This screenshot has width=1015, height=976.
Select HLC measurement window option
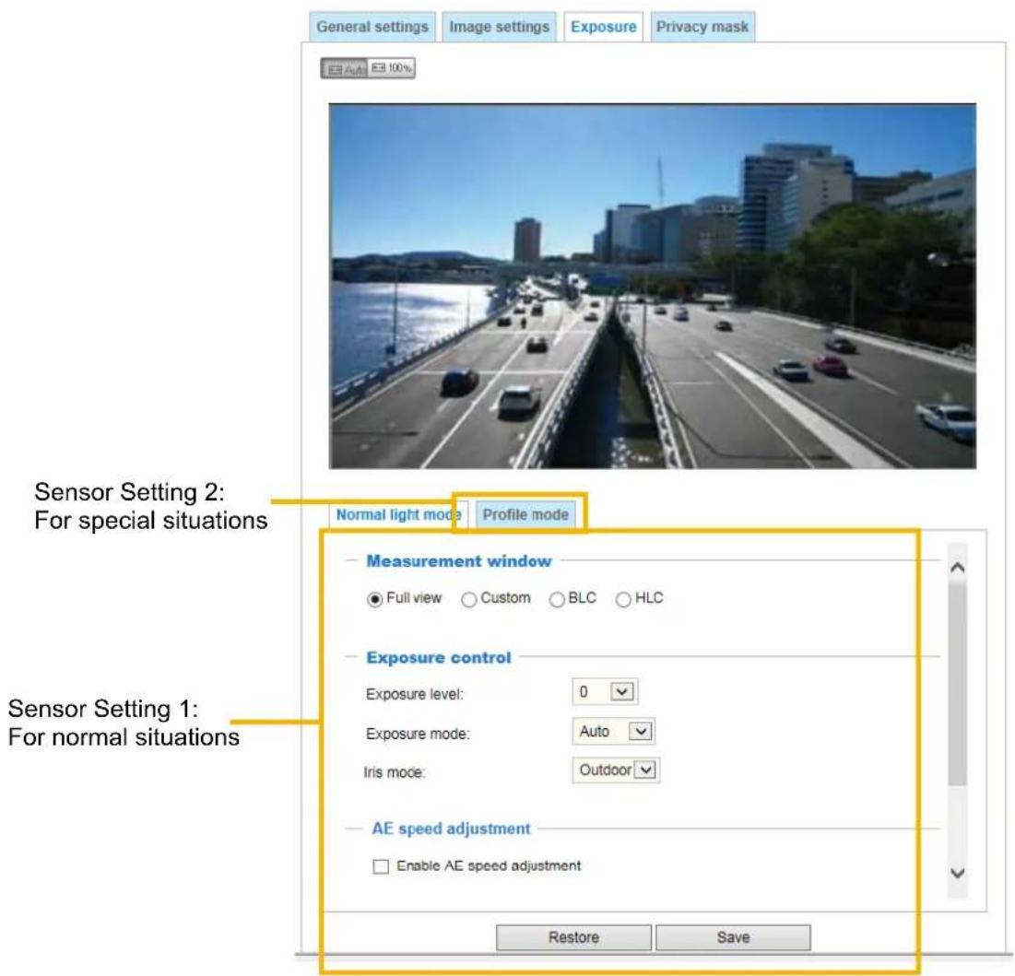(x=622, y=599)
